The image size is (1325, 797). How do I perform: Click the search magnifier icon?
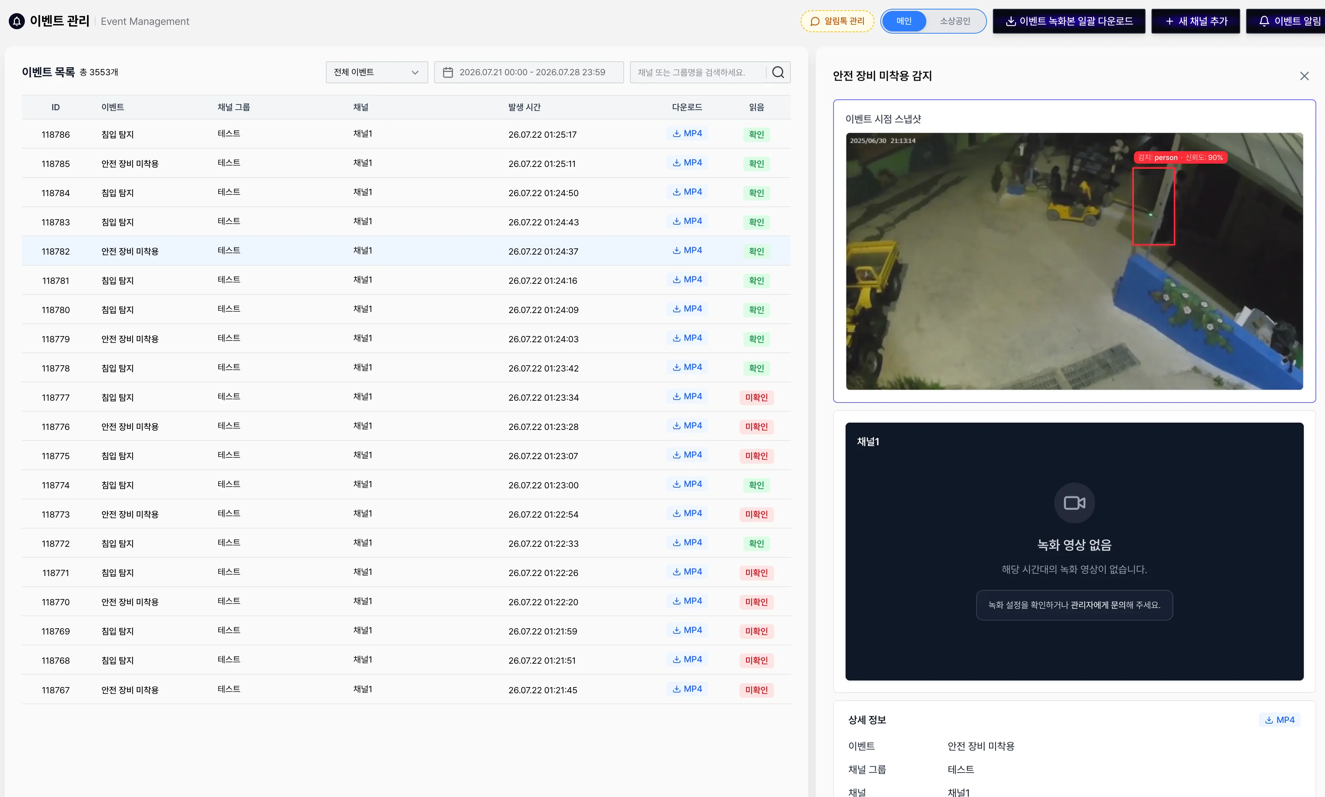[x=778, y=72]
